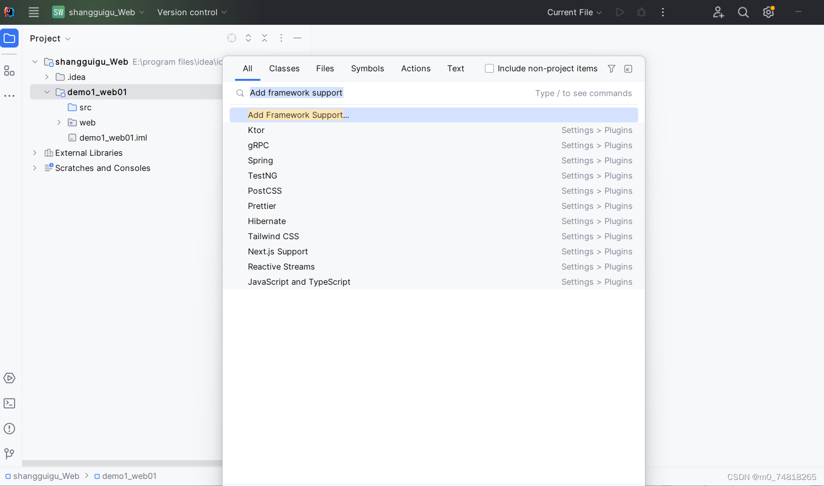The height and width of the screenshot is (486, 824).
Task: Switch to the Actions search tab
Action: [416, 68]
